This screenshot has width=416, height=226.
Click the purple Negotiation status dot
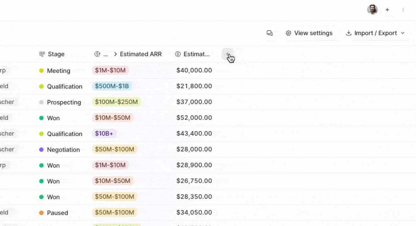tap(41, 150)
